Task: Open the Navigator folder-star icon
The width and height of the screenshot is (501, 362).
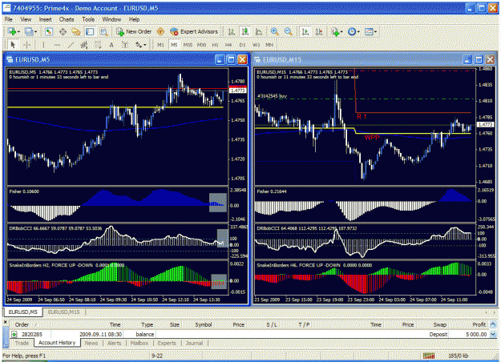Action: [x=76, y=31]
